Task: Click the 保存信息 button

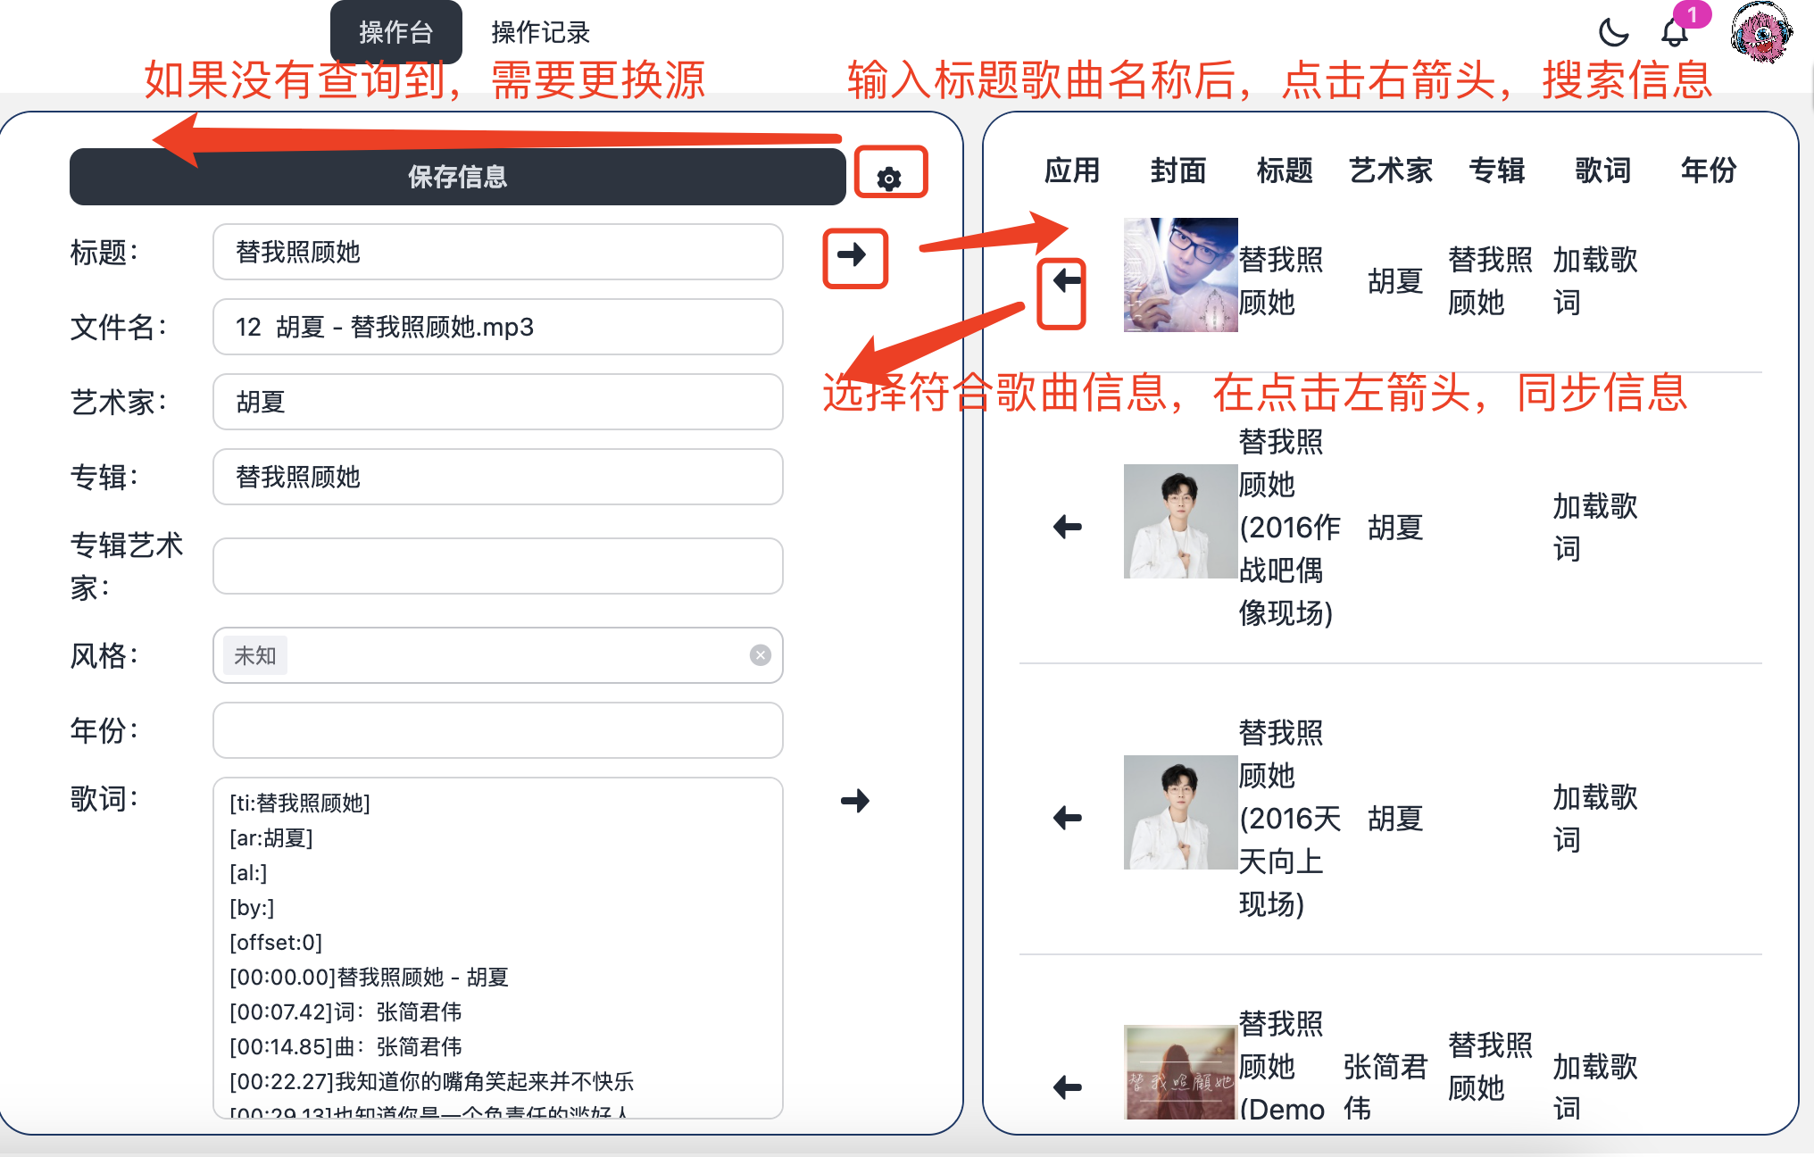Action: 457,177
